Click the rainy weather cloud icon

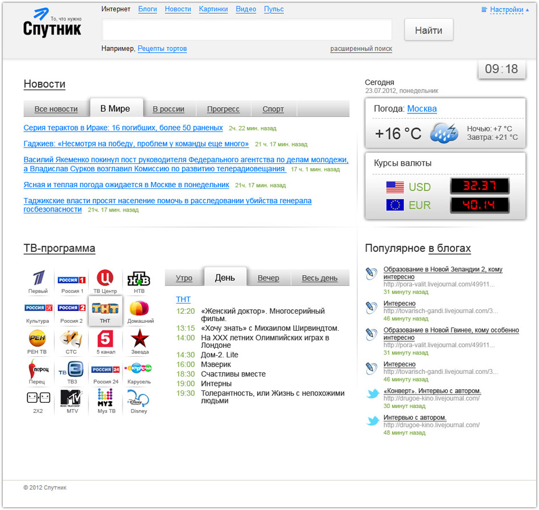click(444, 133)
